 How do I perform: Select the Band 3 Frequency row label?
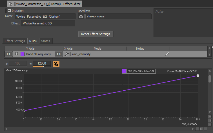coord(38,54)
